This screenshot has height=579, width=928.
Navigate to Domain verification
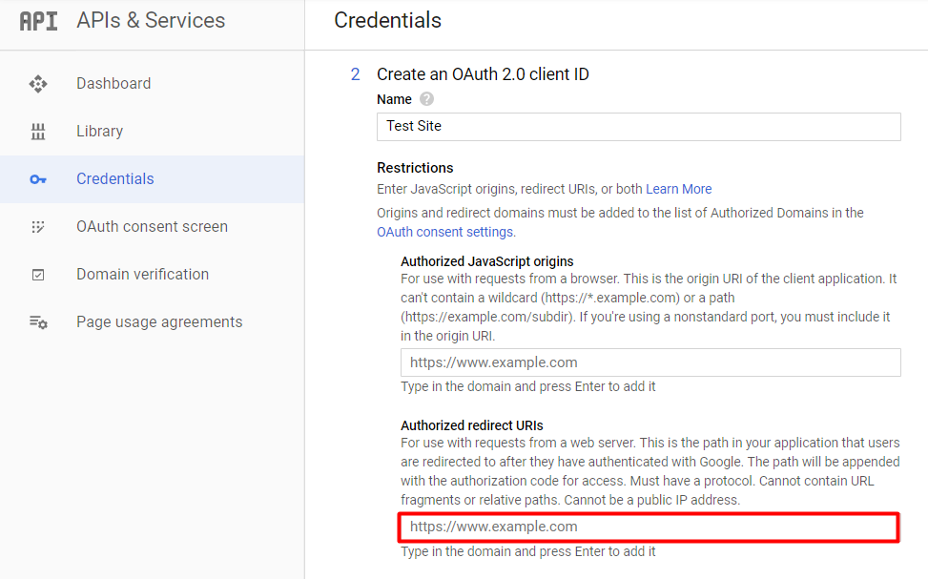point(142,274)
